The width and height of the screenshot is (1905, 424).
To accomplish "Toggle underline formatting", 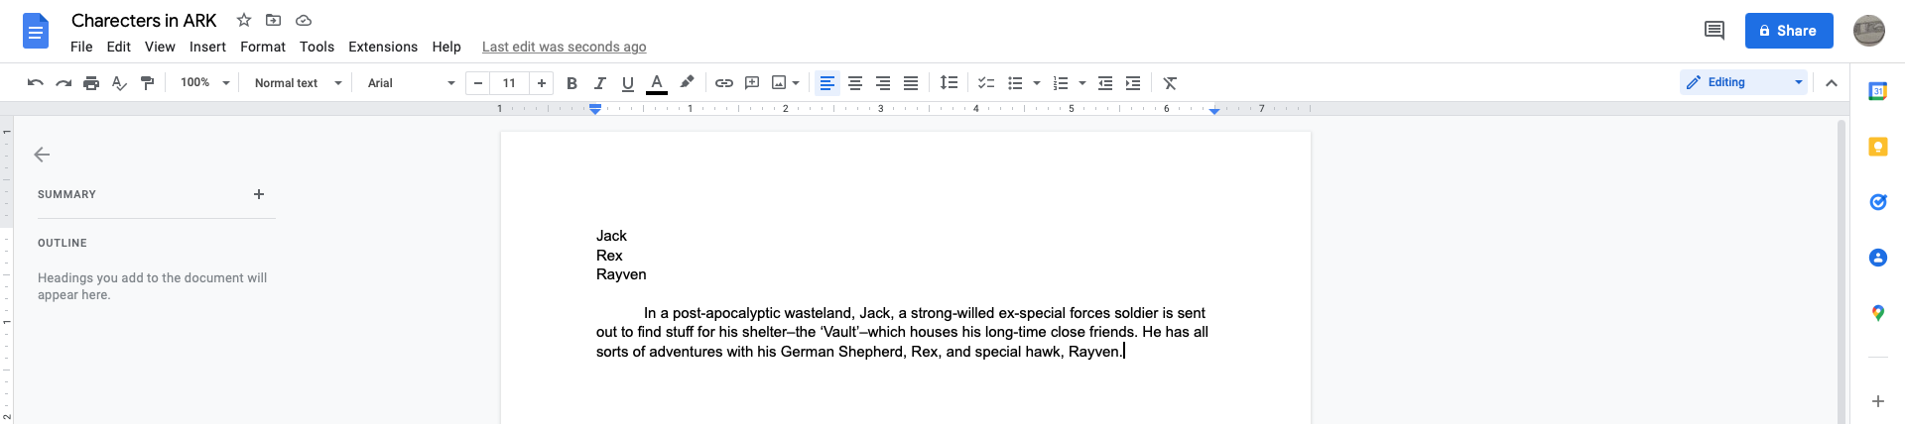I will coord(627,83).
